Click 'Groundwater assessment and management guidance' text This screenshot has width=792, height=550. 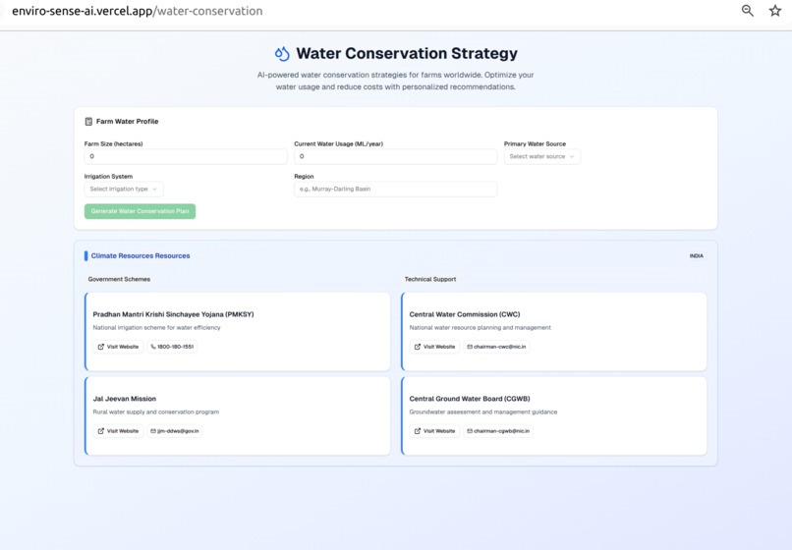coord(483,412)
